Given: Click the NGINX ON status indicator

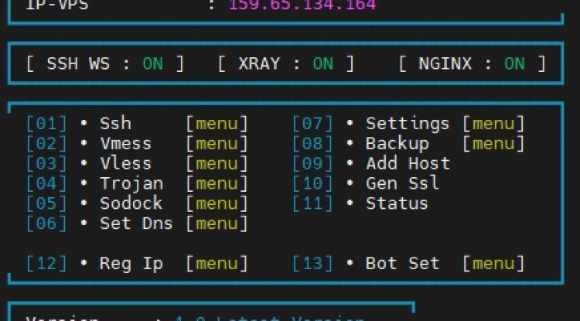Looking at the screenshot, I should (x=514, y=64).
